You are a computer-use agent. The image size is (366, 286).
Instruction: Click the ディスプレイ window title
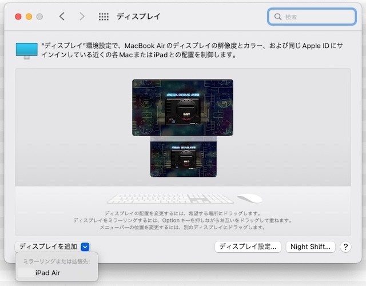point(138,17)
